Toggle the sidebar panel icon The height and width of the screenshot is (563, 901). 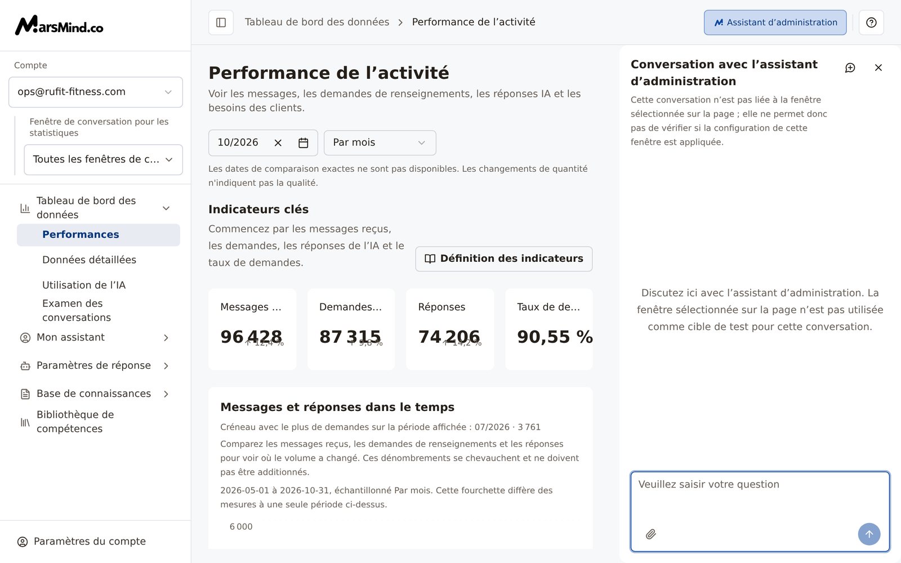pos(221,23)
